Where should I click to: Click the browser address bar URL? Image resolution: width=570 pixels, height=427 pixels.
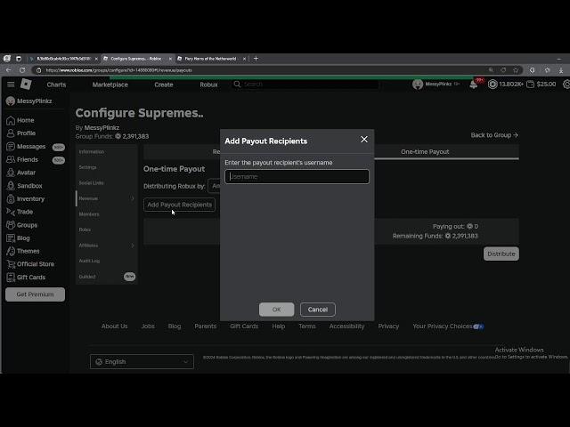point(118,70)
